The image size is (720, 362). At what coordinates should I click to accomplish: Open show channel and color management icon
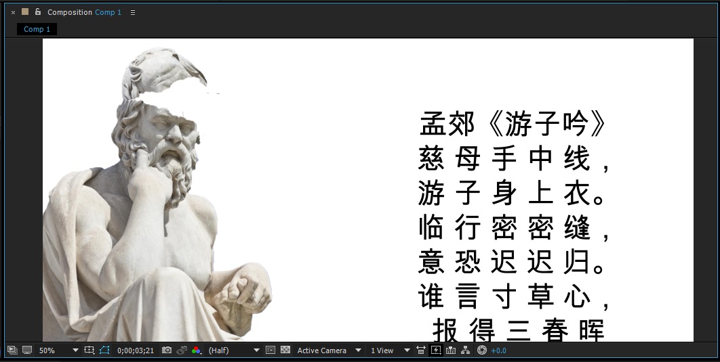pos(197,350)
